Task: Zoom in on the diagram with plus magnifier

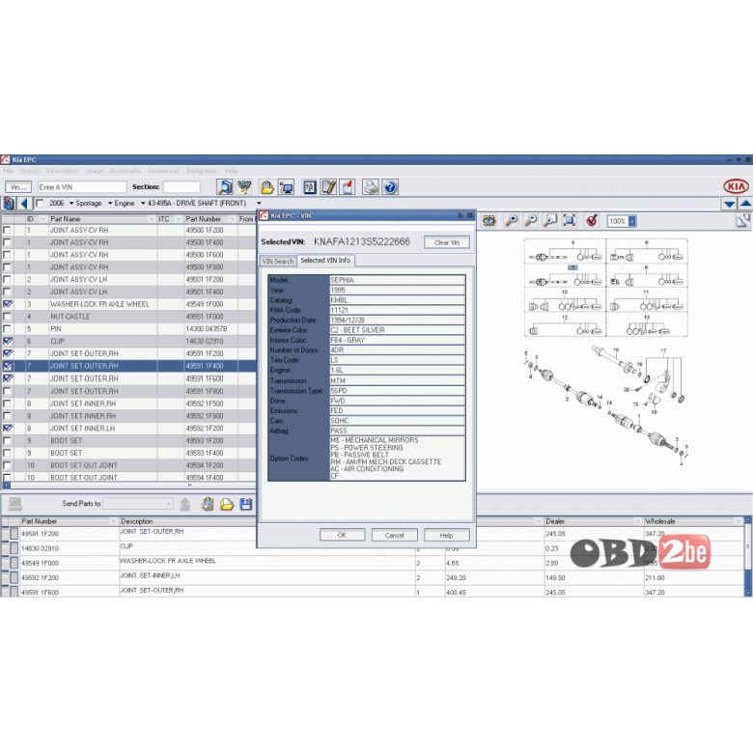Action: click(x=511, y=220)
